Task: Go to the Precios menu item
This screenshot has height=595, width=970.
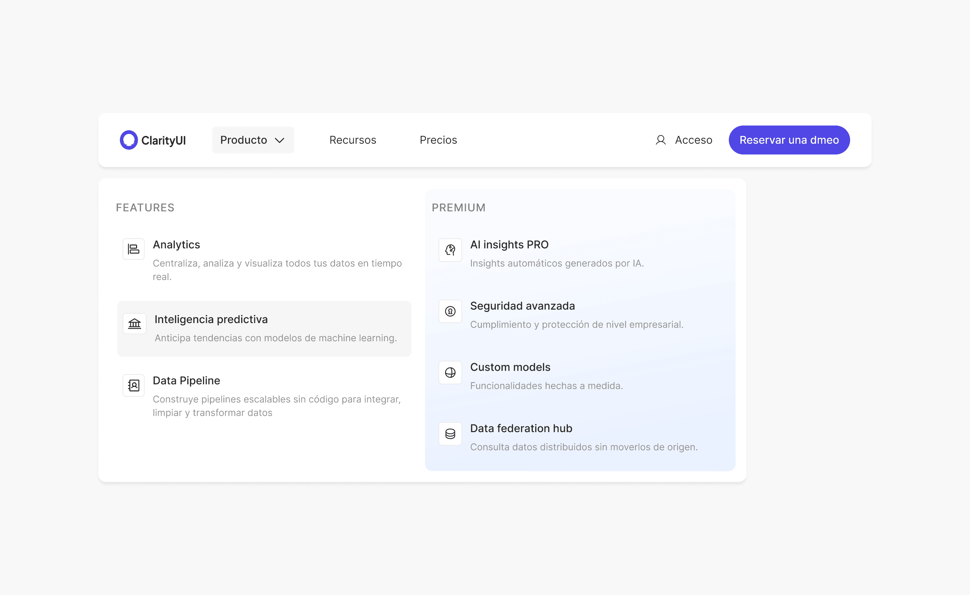Action: tap(438, 140)
